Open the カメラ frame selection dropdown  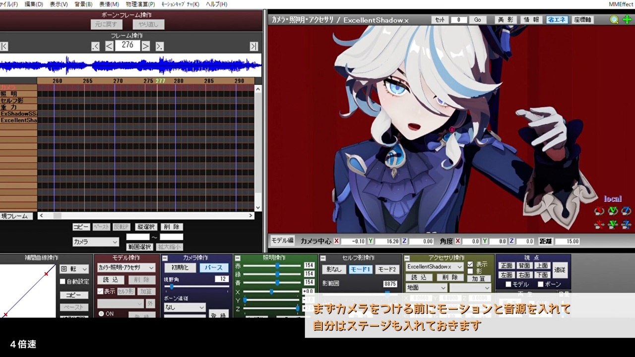[96, 242]
